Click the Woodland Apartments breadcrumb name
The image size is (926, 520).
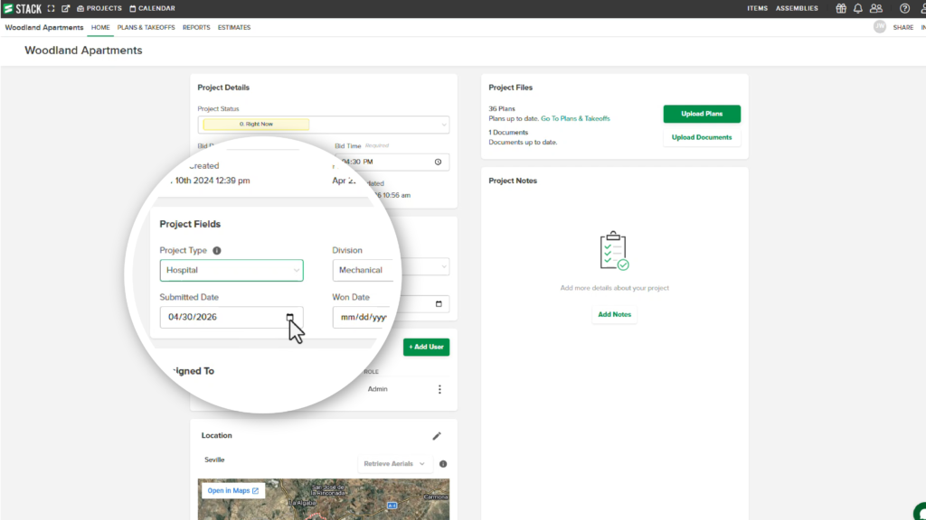point(44,28)
